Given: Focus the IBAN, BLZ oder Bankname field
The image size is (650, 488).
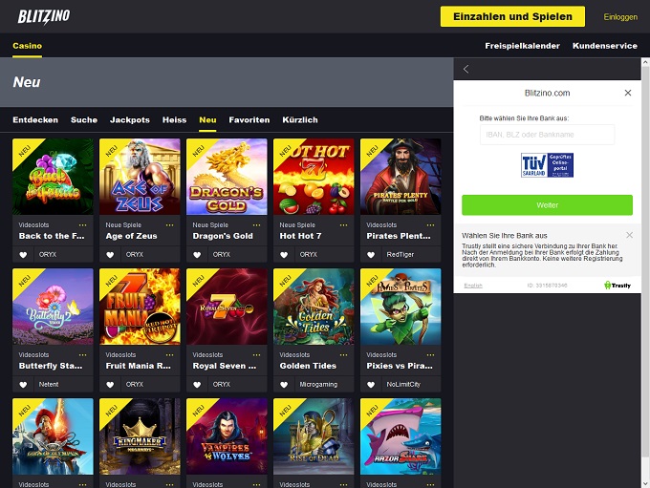Looking at the screenshot, I should click(x=547, y=136).
